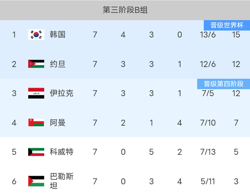Open the 伊拉克 team name
Screen dimensions: 250x195
click(x=61, y=93)
